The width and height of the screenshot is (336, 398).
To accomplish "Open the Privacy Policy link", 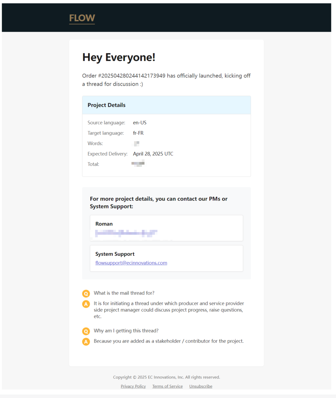I will [x=133, y=386].
